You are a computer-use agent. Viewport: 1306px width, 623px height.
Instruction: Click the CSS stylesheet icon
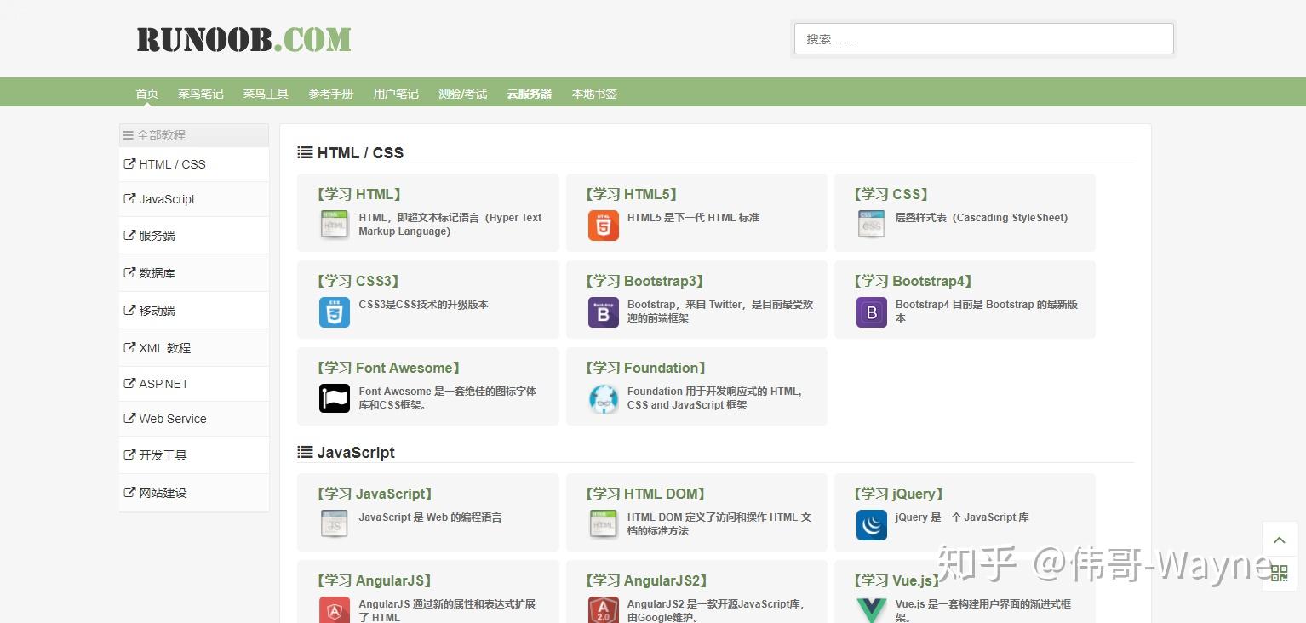pos(871,225)
